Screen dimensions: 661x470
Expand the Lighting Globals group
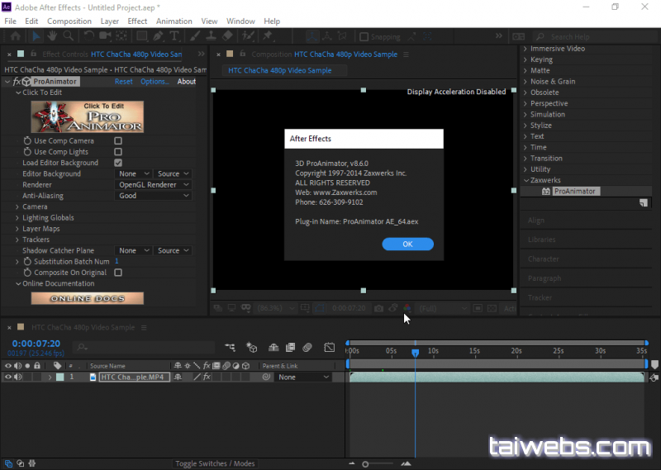[17, 218]
